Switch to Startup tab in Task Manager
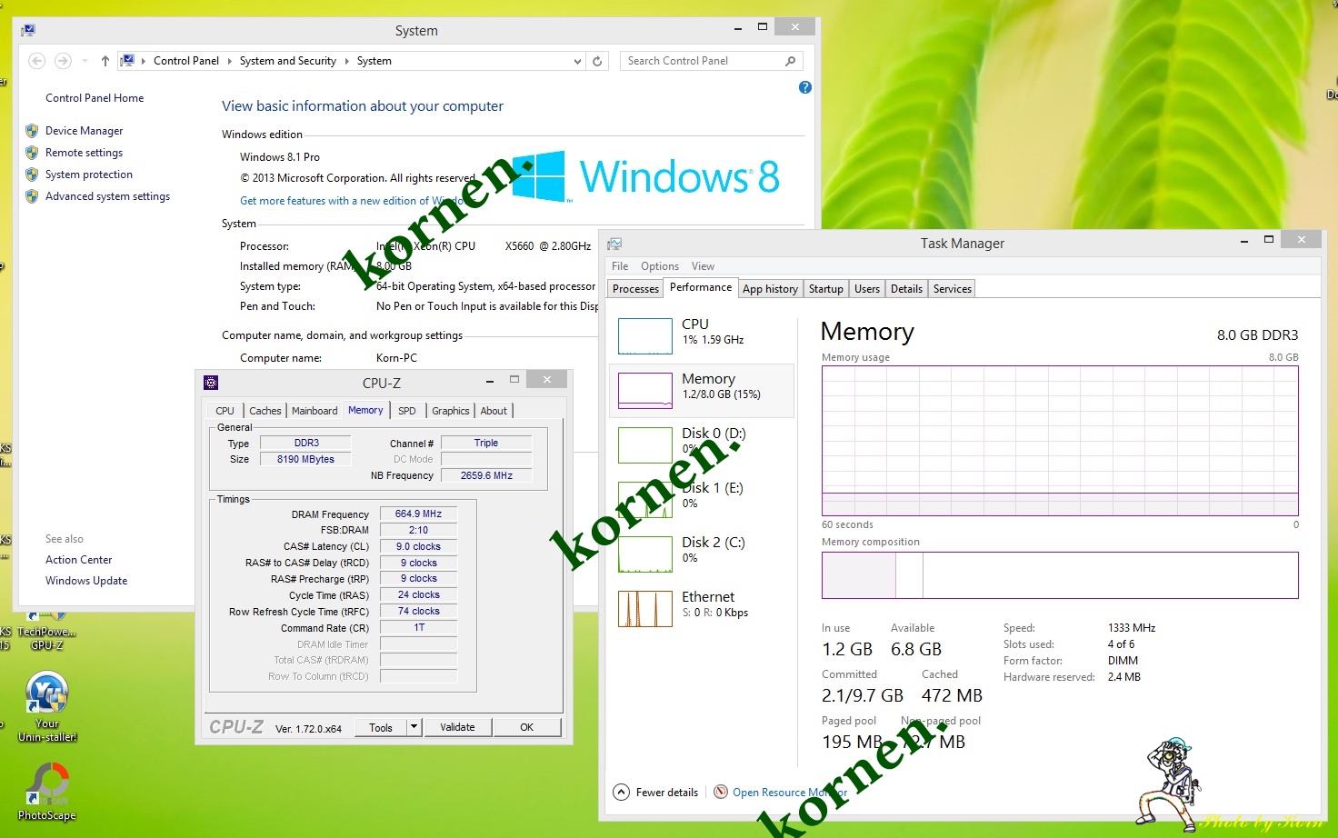 click(826, 289)
